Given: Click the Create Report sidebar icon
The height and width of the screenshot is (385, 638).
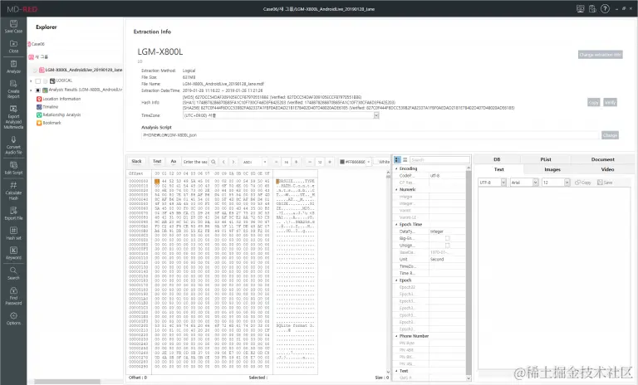Looking at the screenshot, I should tap(13, 84).
